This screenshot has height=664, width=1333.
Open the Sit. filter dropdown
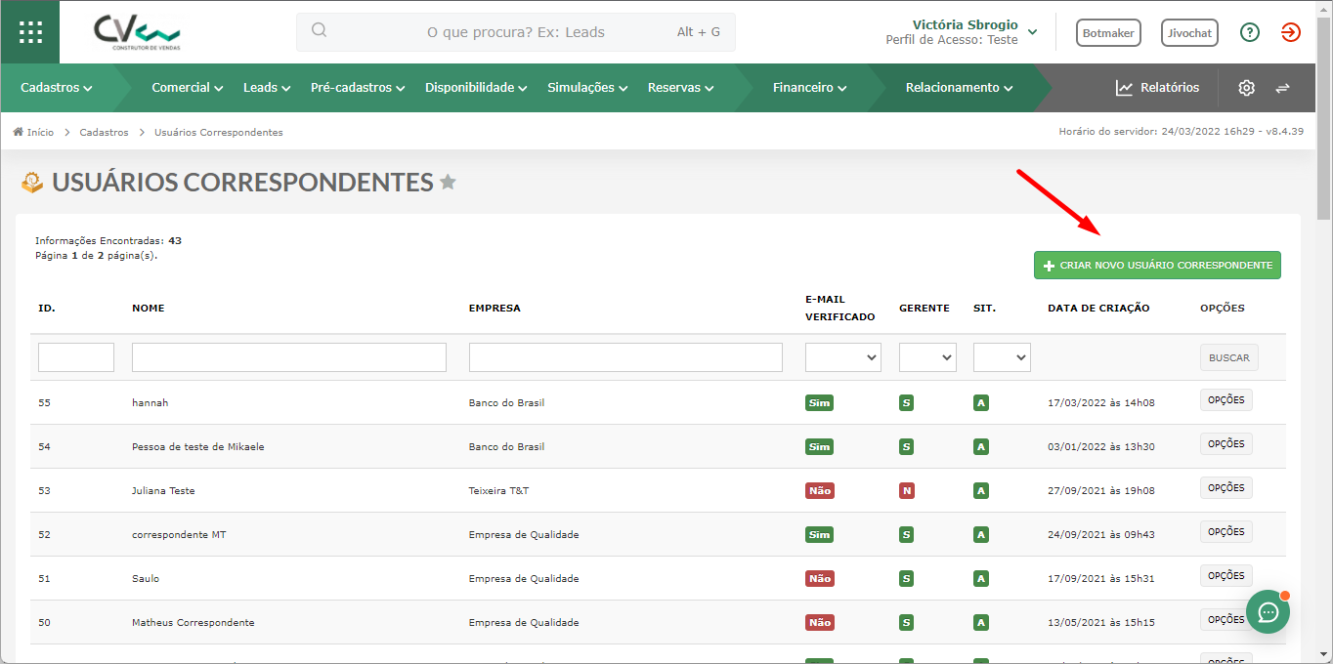click(x=1002, y=357)
